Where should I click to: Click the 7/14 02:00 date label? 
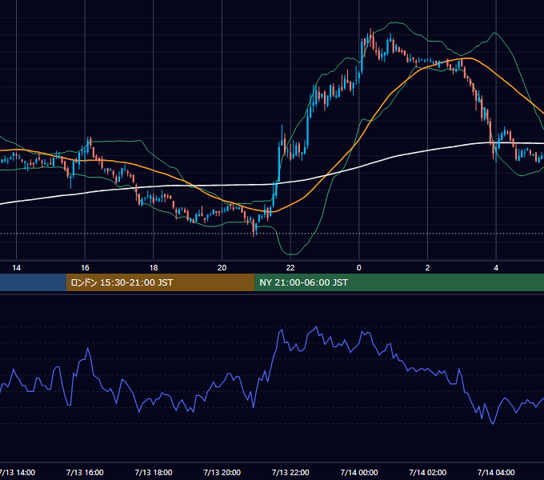pos(427,472)
